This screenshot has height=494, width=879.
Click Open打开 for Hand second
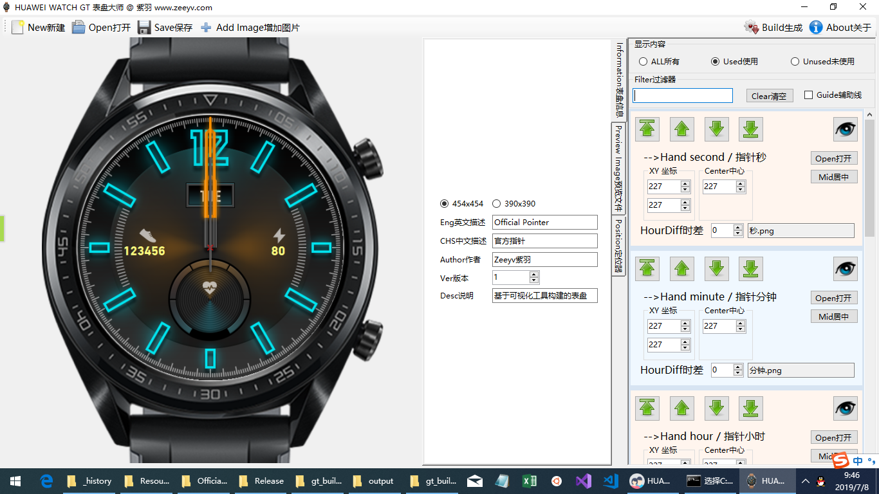click(834, 158)
